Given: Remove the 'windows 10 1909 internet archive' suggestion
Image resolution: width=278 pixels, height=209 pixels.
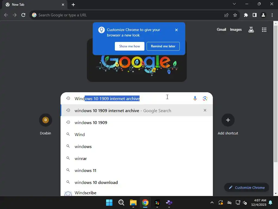Looking at the screenshot, I should point(205,110).
